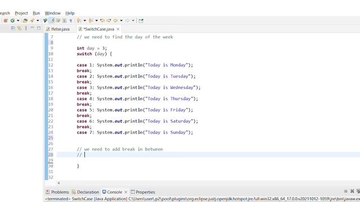Image resolution: width=360 pixels, height=202 pixels.
Task: Click the 'Today is Tuesday' string
Action: click(168, 76)
